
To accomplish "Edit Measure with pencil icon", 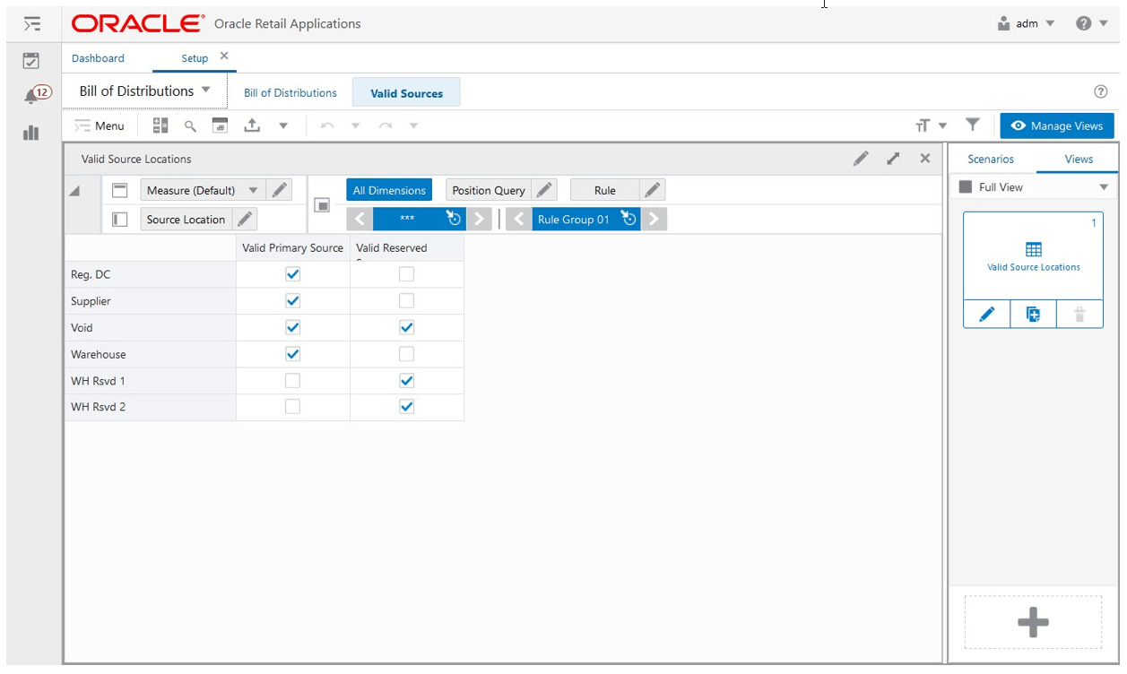I will pyautogui.click(x=280, y=190).
